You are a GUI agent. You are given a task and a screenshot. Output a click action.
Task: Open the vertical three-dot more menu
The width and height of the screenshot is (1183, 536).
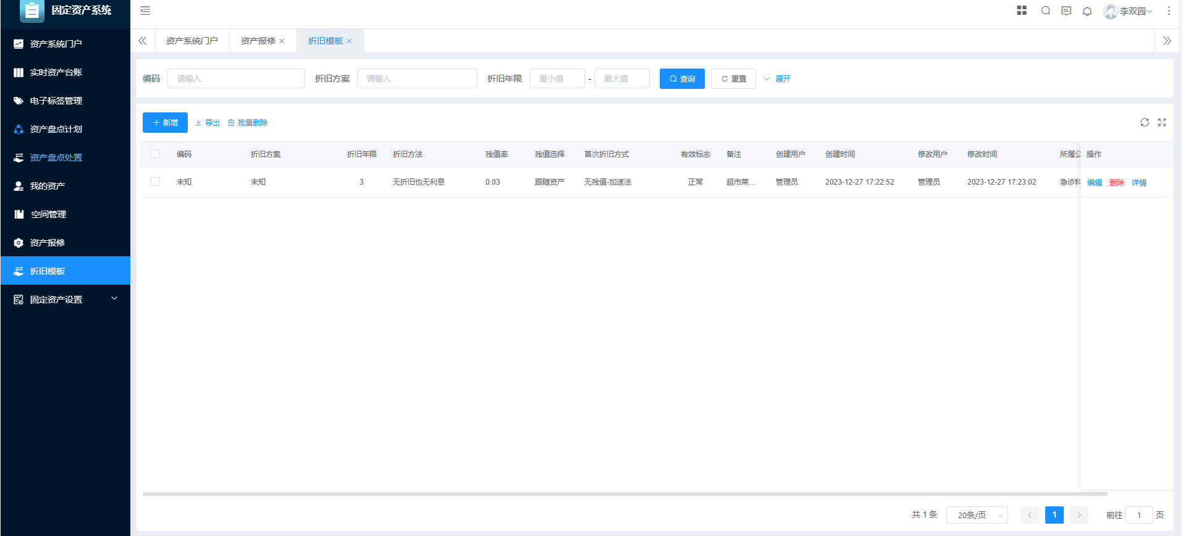coord(1169,10)
